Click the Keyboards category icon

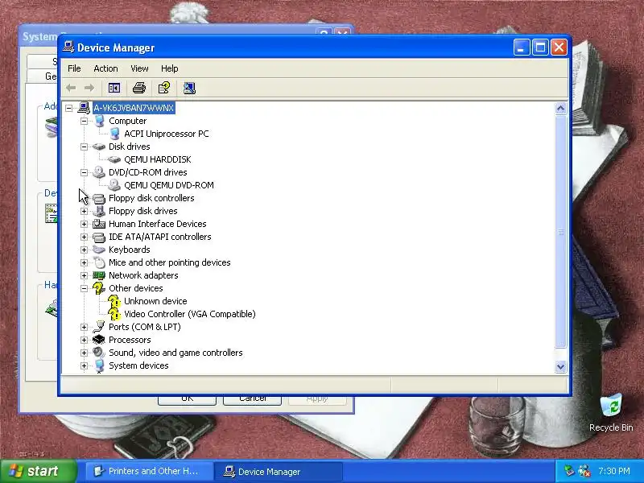click(x=99, y=250)
